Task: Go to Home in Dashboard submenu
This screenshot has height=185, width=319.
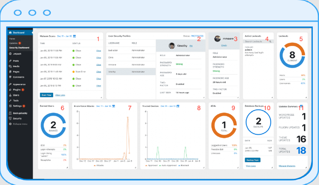Action: [12, 39]
